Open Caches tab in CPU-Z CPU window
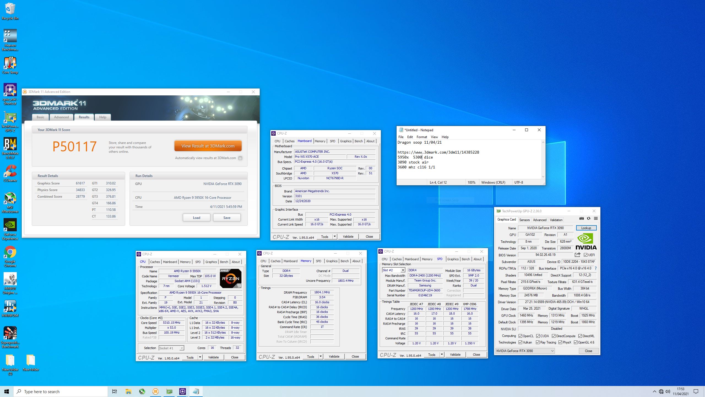The width and height of the screenshot is (705, 397). pyautogui.click(x=155, y=262)
